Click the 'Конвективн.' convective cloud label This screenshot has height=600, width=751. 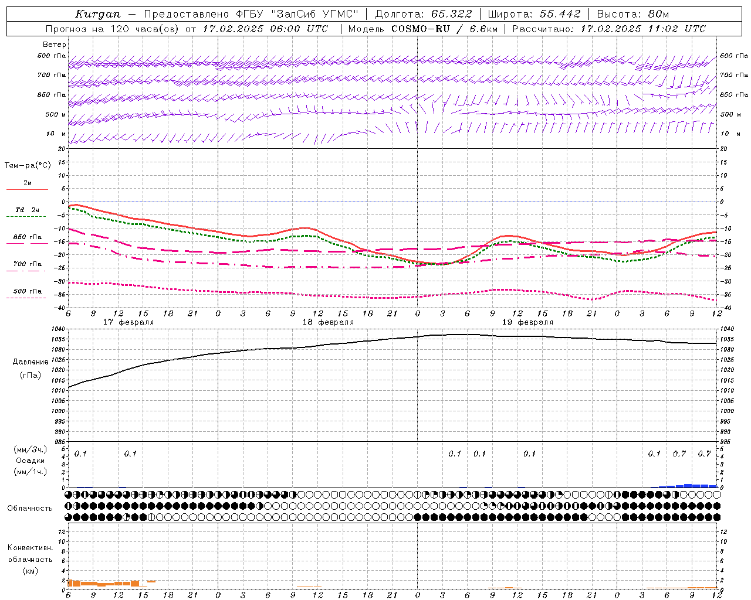coord(31,547)
